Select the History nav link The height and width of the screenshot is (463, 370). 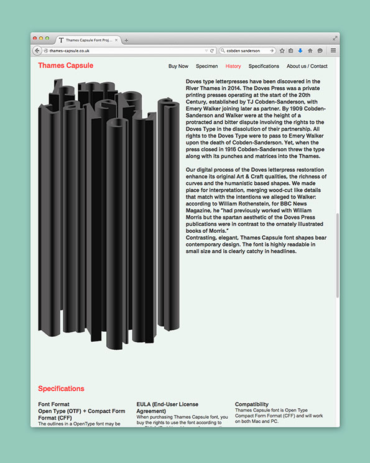pyautogui.click(x=233, y=66)
